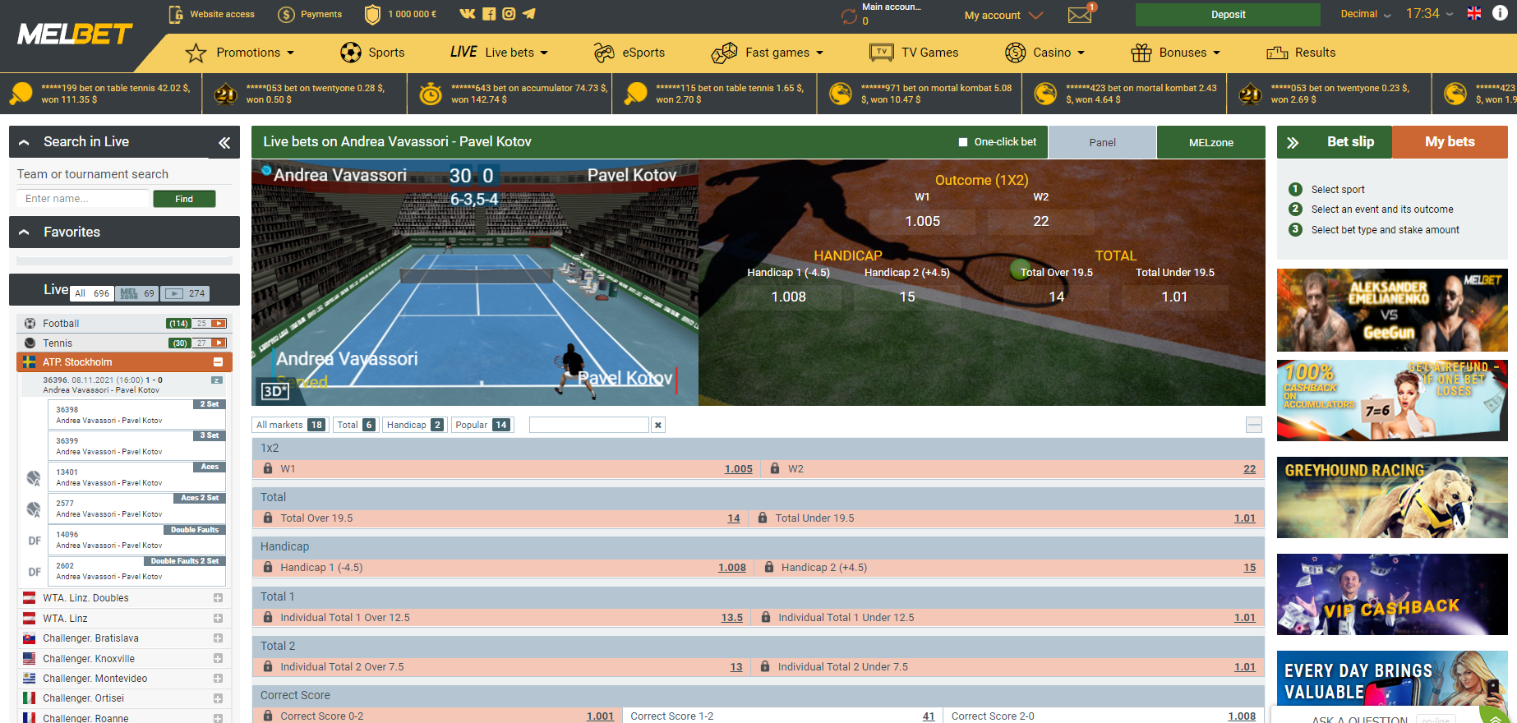1517x723 pixels.
Task: Switch to the Panel tab
Action: point(1102,142)
